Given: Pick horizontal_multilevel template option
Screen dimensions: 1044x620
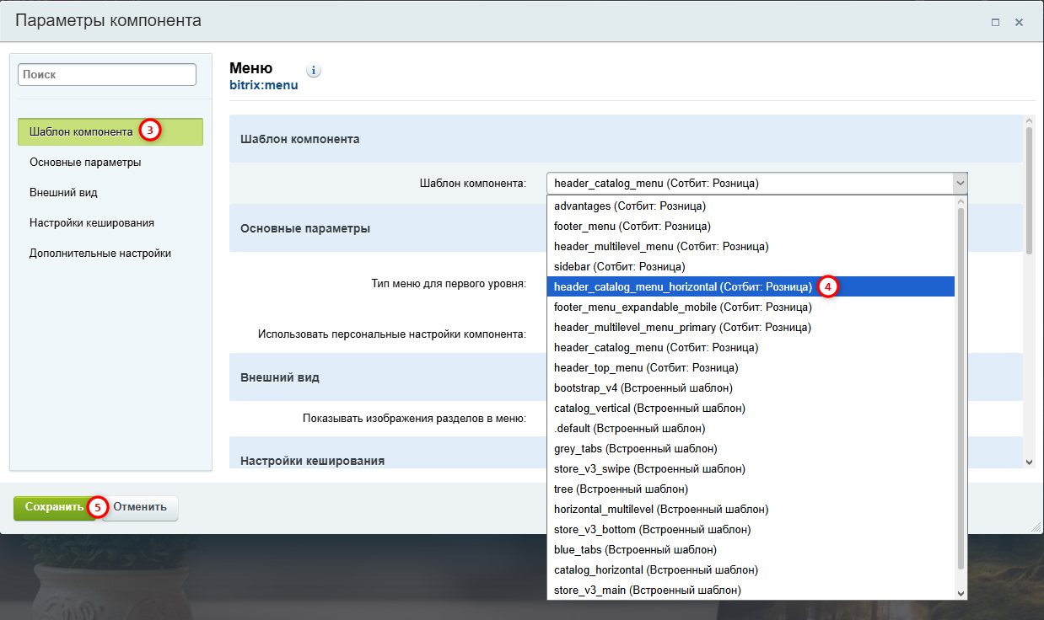Looking at the screenshot, I should pyautogui.click(x=751, y=509).
